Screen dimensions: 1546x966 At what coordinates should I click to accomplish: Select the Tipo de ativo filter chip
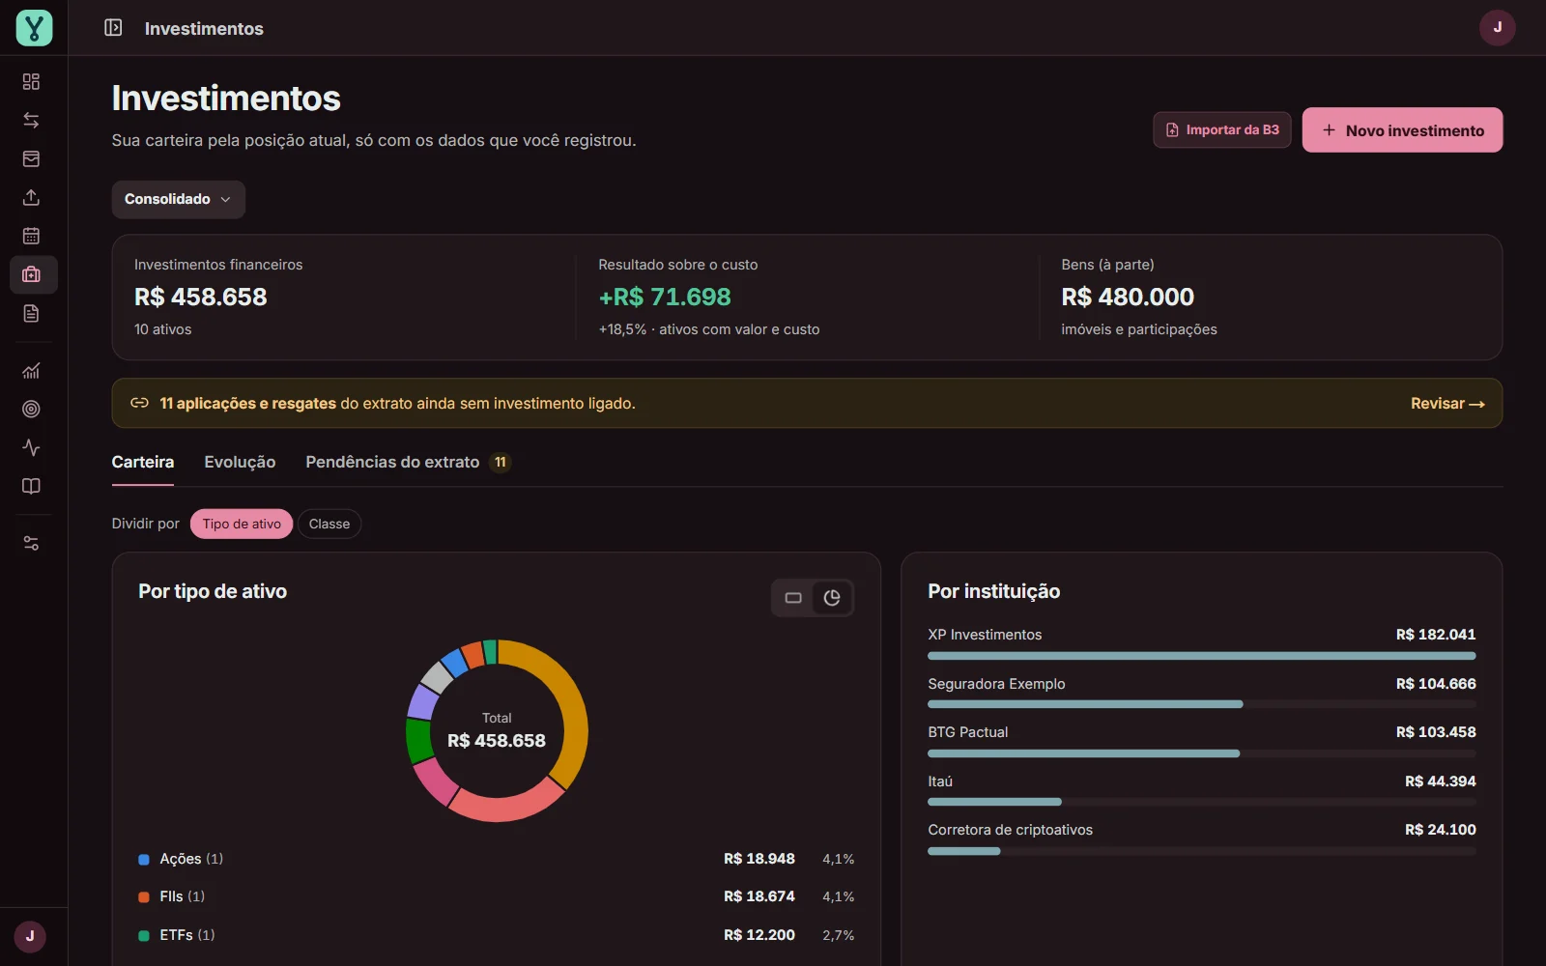click(242, 524)
